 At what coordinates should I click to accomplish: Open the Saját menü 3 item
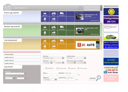click(22, 57)
